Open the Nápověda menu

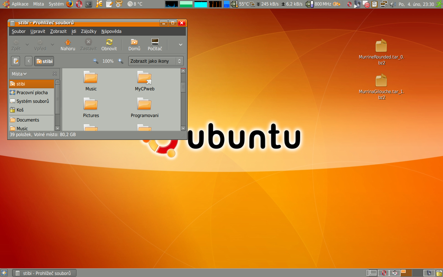coord(111,31)
